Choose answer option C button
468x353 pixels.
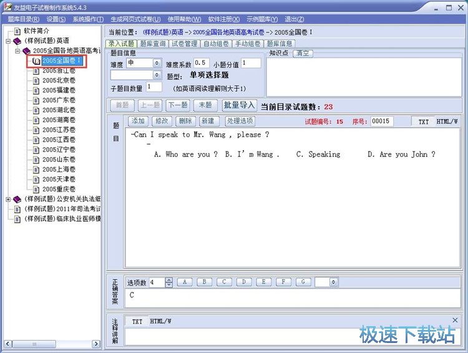coord(224,282)
